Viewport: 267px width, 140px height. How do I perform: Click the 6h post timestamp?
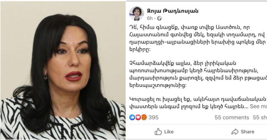click(x=150, y=18)
